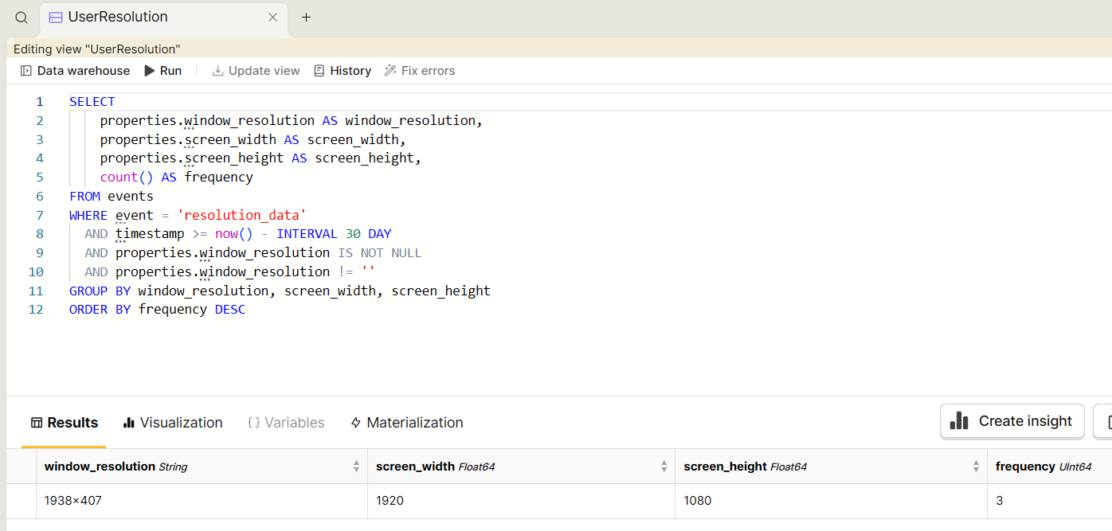The height and width of the screenshot is (531, 1112).
Task: Run the SQL query
Action: click(162, 71)
